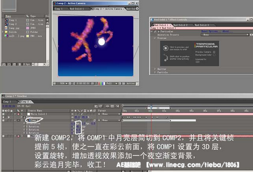Switch to Comp 1 tab in the viewer window

pos(59,9)
